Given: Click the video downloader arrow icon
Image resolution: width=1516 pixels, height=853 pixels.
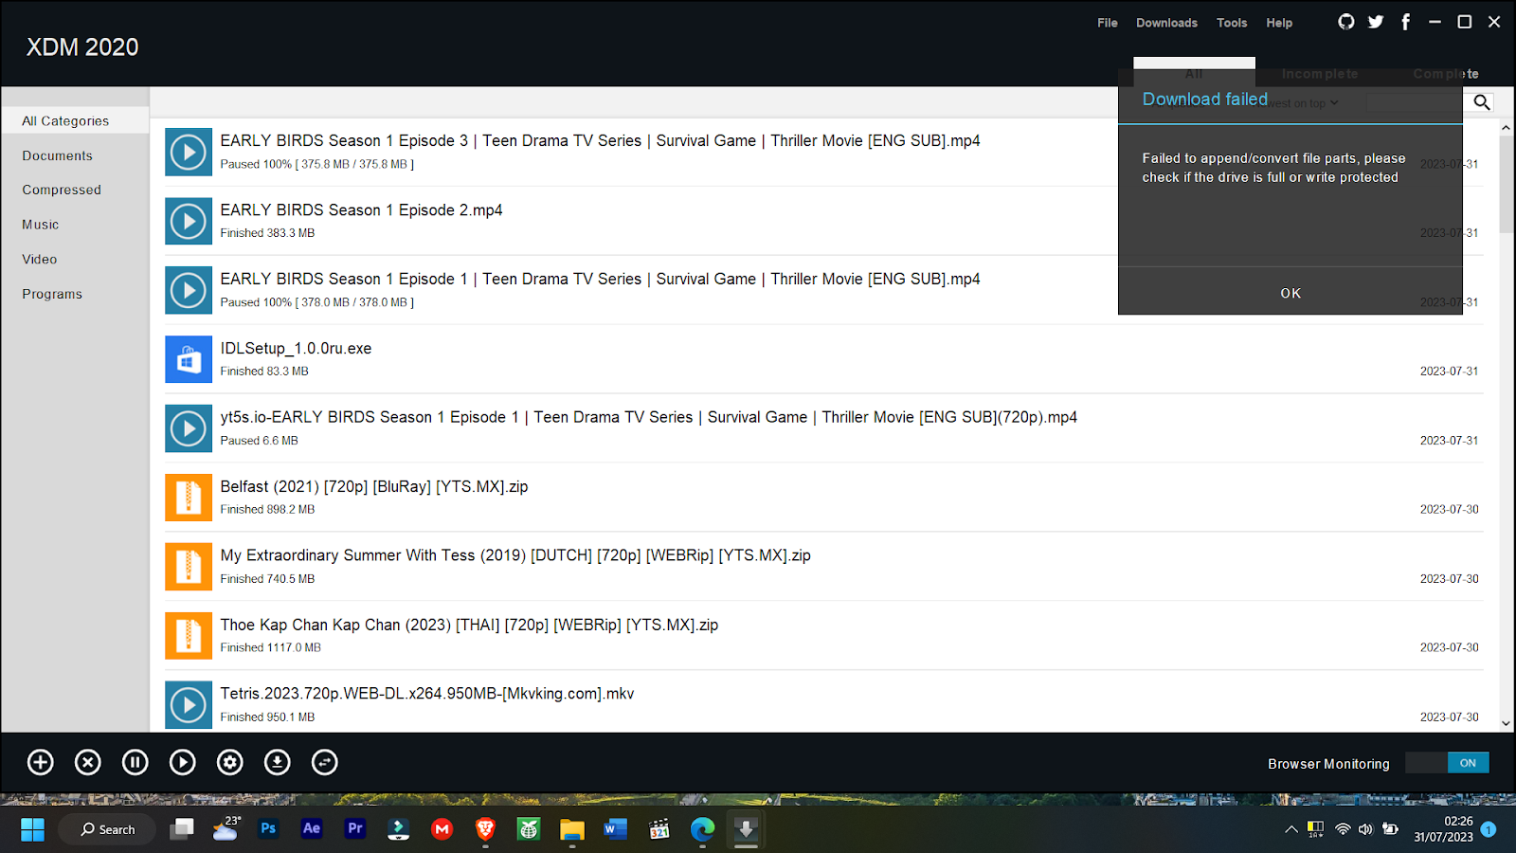Looking at the screenshot, I should pos(278,762).
